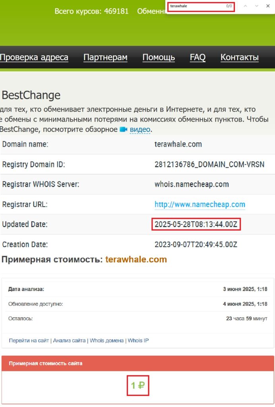Click the Updated Date timestamp value
275x407 pixels.
[196, 225]
